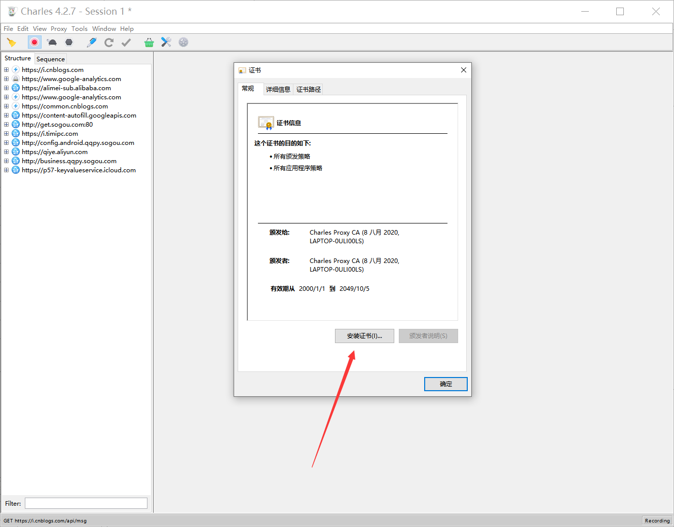The width and height of the screenshot is (674, 527).
Task: Click the green basket toolbar icon
Action: pyautogui.click(x=149, y=43)
